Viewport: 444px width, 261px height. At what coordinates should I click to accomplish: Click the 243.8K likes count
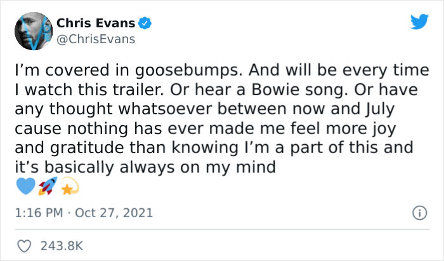pos(61,245)
